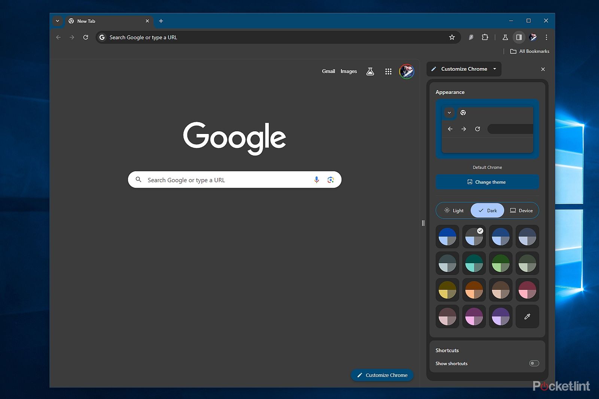Open Chrome Labs flask icon in toolbar
This screenshot has width=599, height=399.
coord(505,37)
